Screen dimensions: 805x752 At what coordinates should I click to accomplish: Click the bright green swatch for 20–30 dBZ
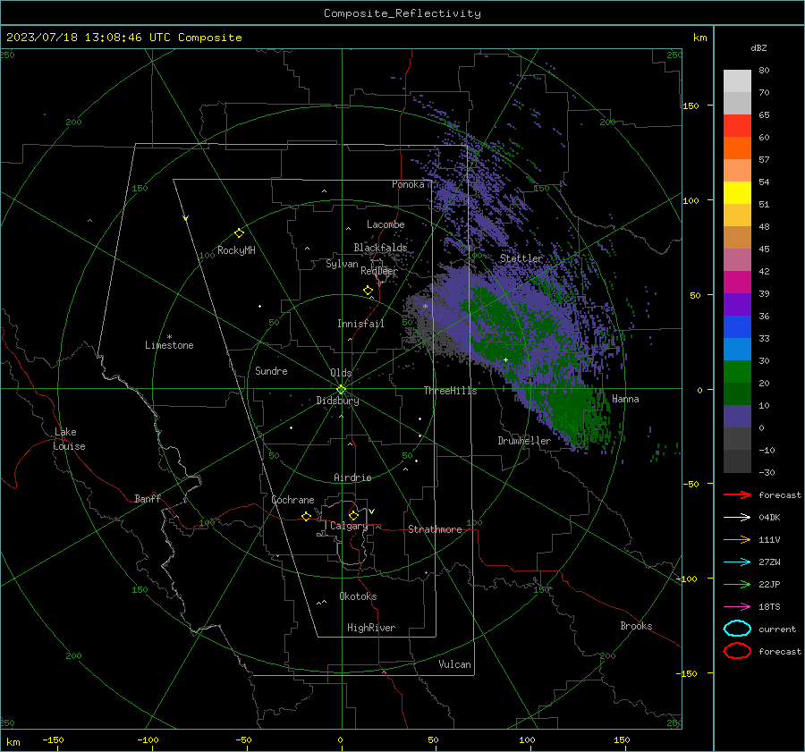pyautogui.click(x=737, y=371)
